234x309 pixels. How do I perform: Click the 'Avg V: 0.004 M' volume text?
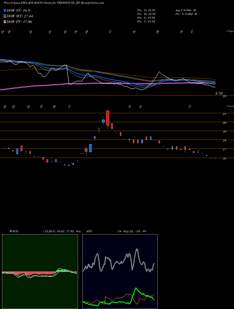pos(185,10)
